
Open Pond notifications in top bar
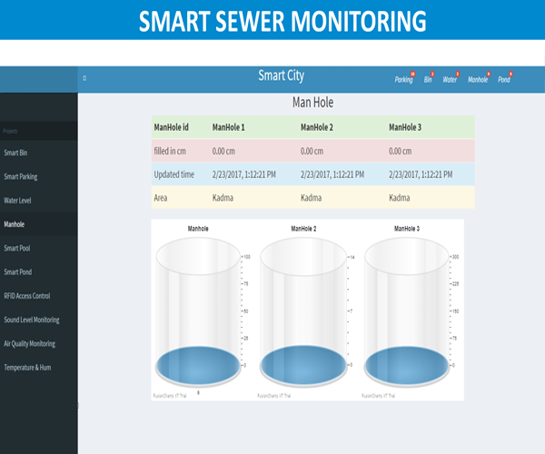coord(503,80)
